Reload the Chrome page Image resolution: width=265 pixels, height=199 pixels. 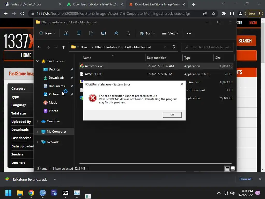coord(22,13)
